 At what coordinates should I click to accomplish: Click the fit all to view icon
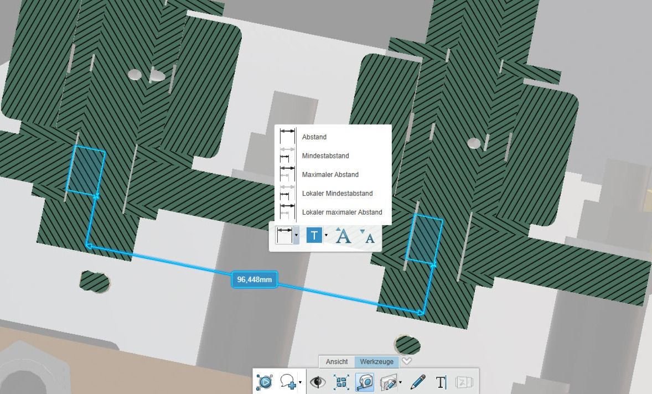coord(341,382)
